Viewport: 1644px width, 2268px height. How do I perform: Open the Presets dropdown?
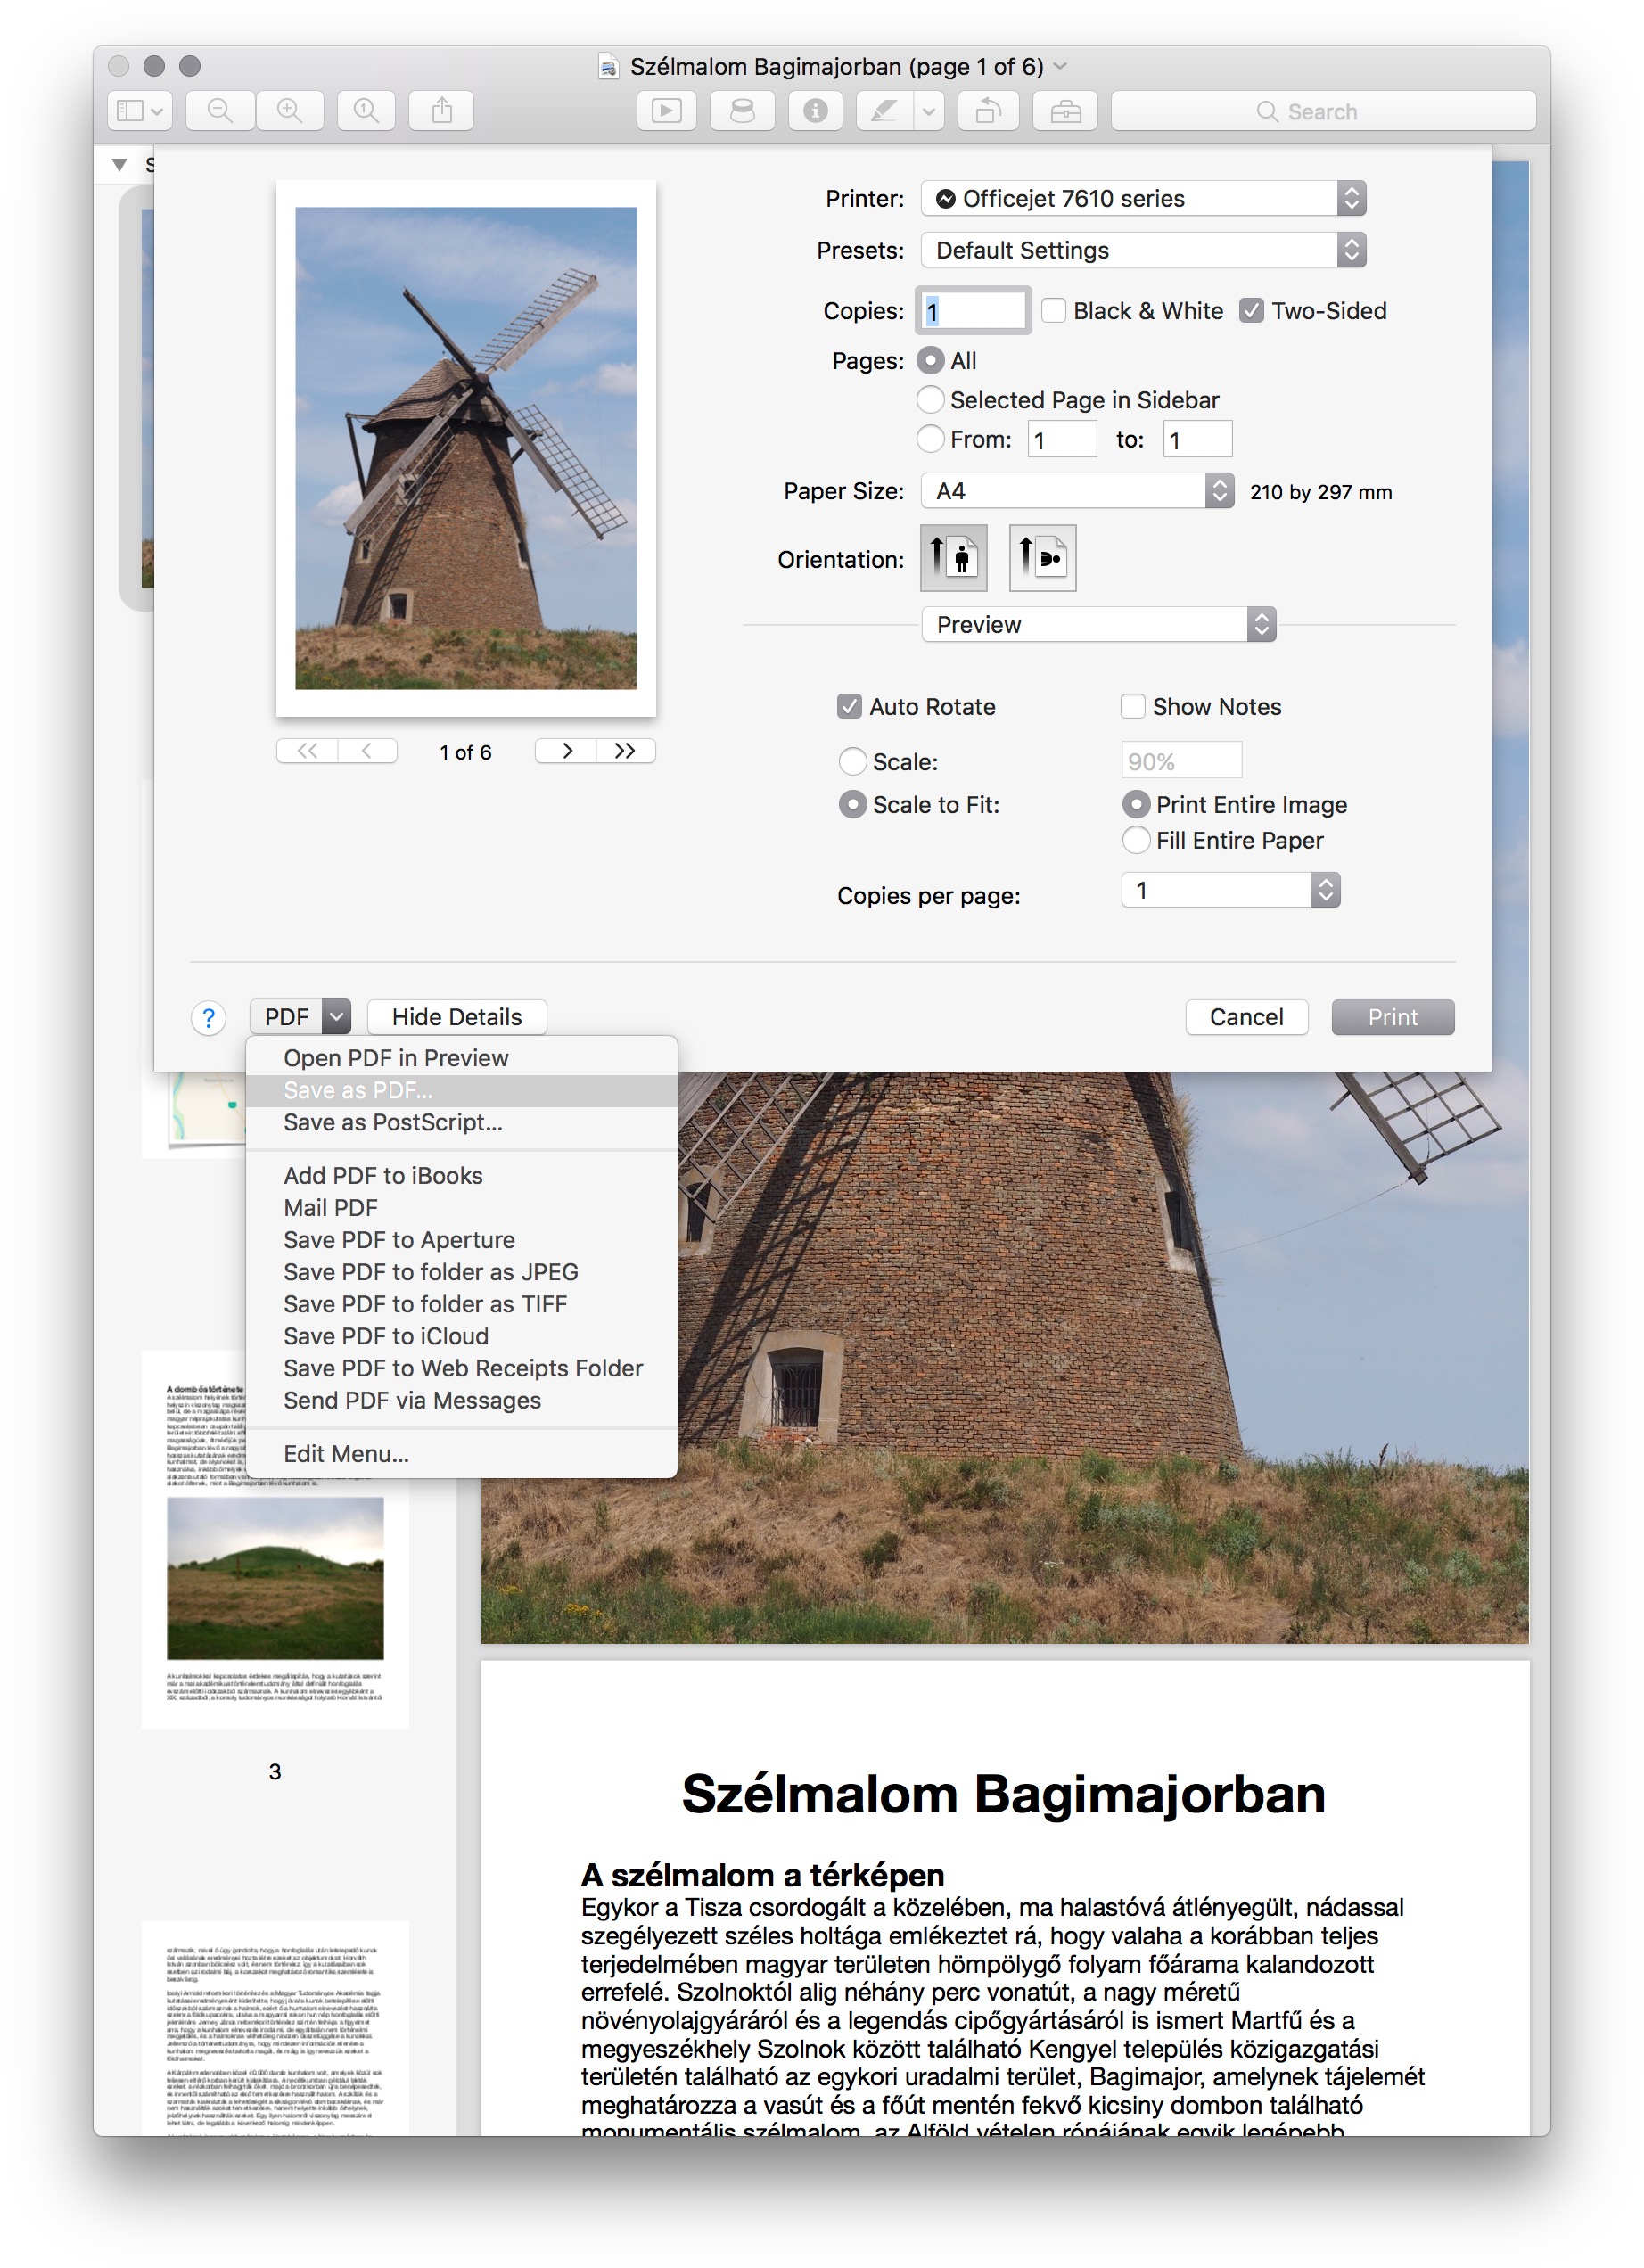tap(1143, 251)
